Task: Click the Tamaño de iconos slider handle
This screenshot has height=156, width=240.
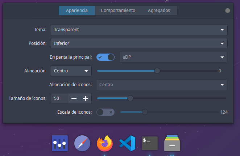Action: [130, 98]
